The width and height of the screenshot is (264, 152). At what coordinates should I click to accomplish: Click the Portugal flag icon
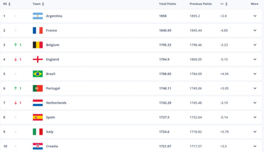pos(37,88)
